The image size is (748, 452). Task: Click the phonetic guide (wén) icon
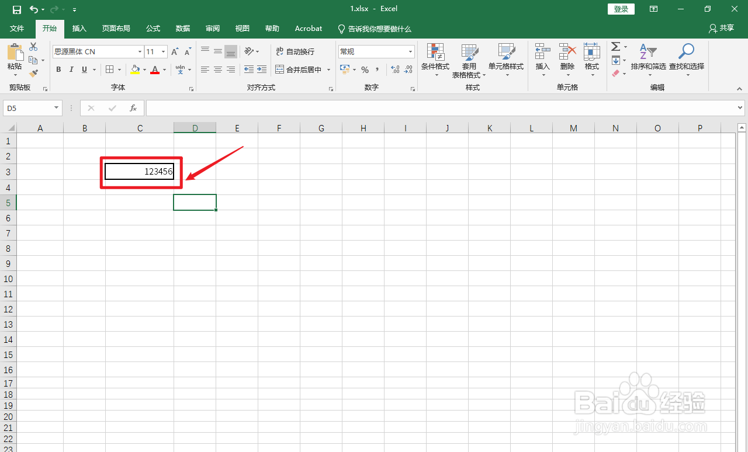(180, 69)
